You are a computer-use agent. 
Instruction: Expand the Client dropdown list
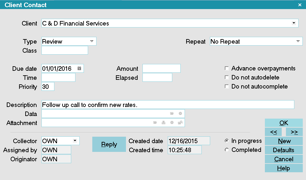click(294, 23)
